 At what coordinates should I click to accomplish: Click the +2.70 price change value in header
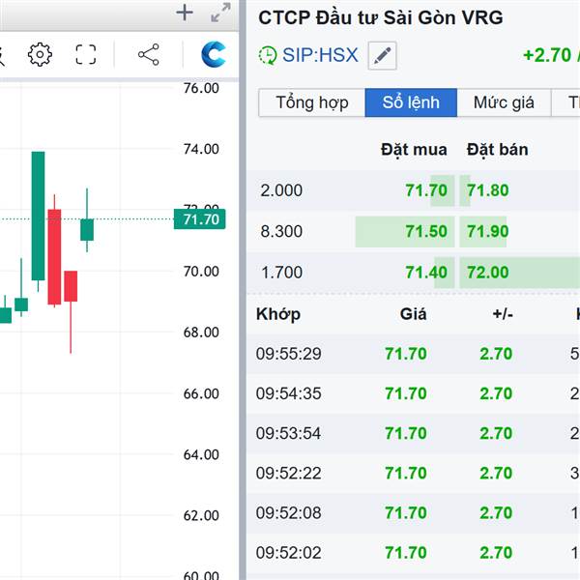pyautogui.click(x=547, y=55)
